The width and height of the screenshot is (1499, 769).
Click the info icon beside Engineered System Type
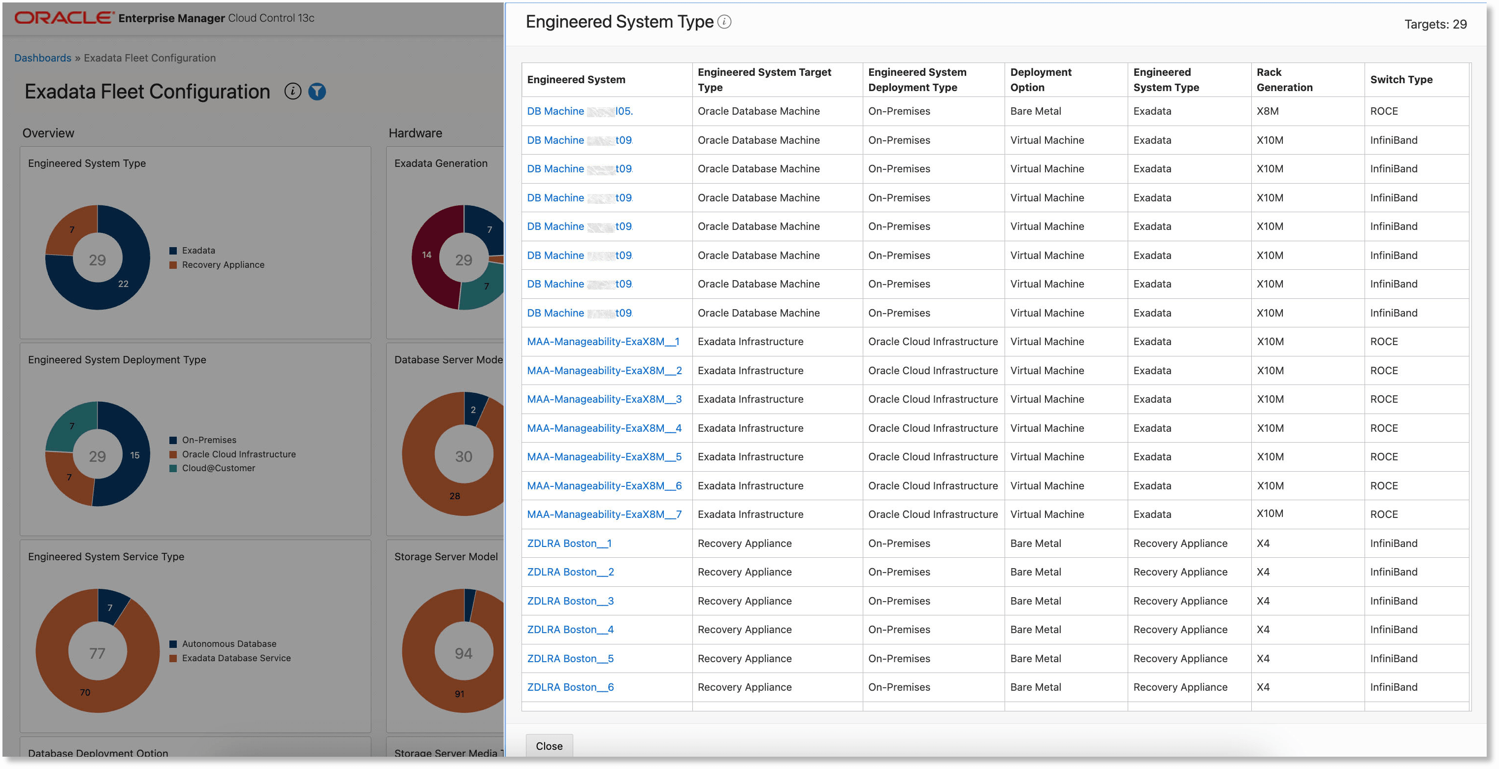(723, 22)
